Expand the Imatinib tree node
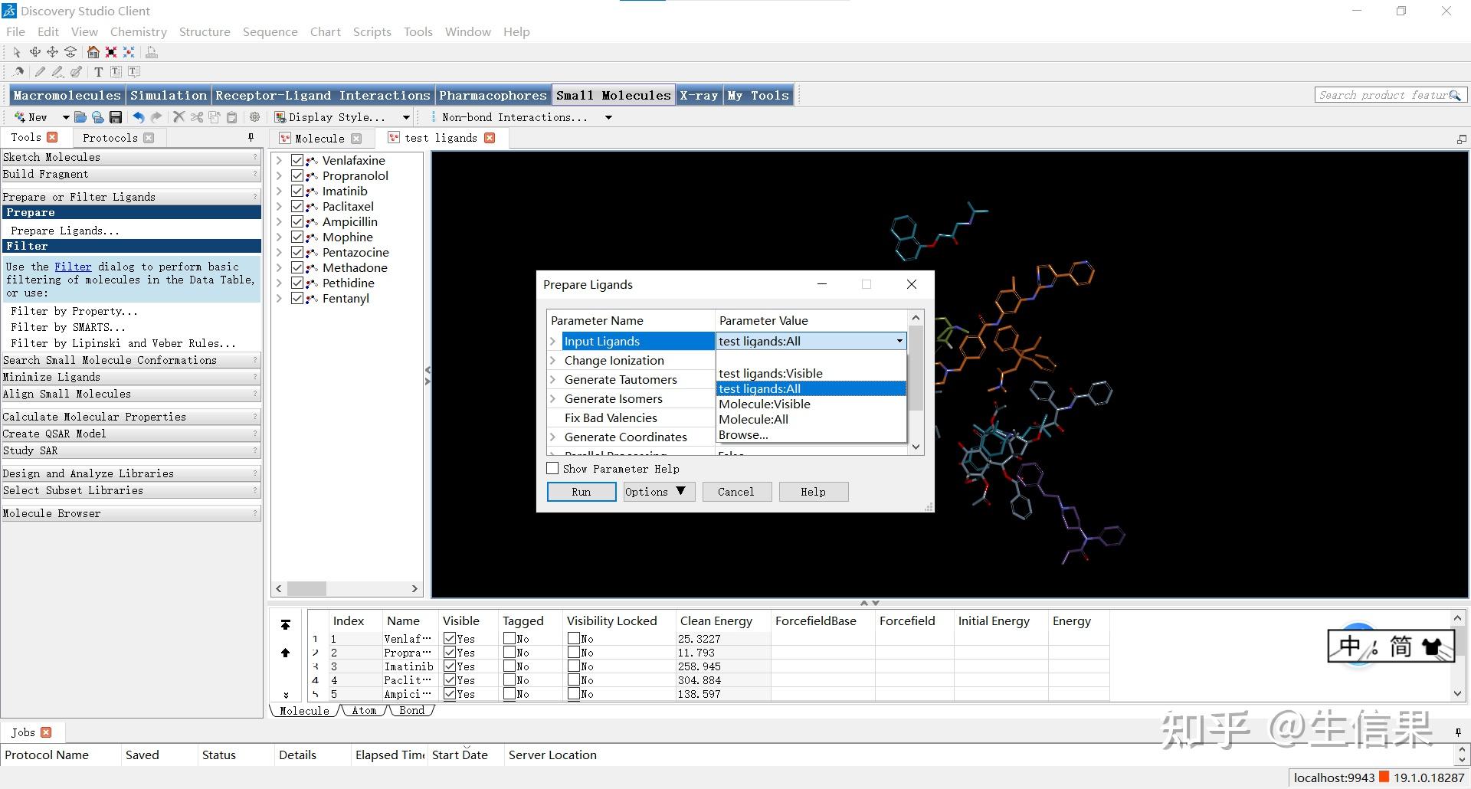 (280, 191)
